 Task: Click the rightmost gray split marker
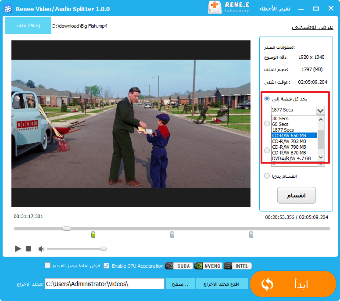coord(251,234)
